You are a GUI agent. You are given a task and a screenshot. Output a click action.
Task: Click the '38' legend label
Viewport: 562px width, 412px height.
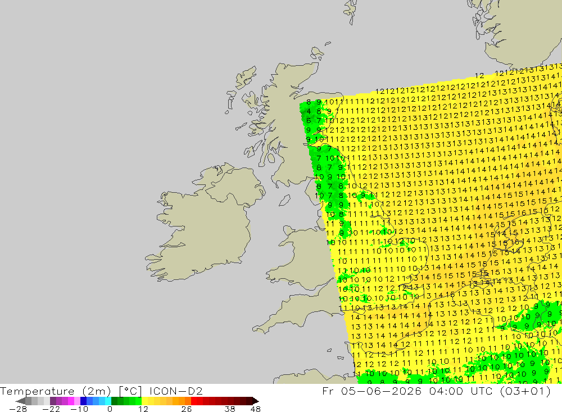tap(230, 409)
